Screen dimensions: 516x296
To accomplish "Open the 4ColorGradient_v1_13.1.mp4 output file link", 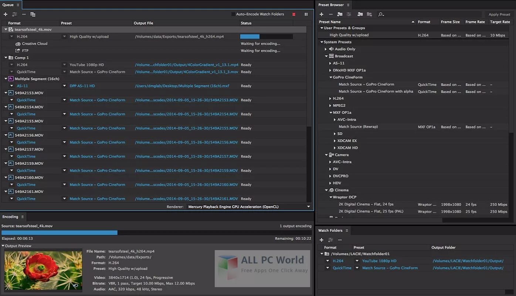I will click(187, 65).
